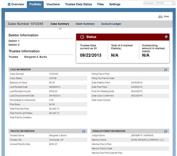The width and height of the screenshot is (177, 156).
Task: Click the info icon in Status header
Action: (x=166, y=37)
